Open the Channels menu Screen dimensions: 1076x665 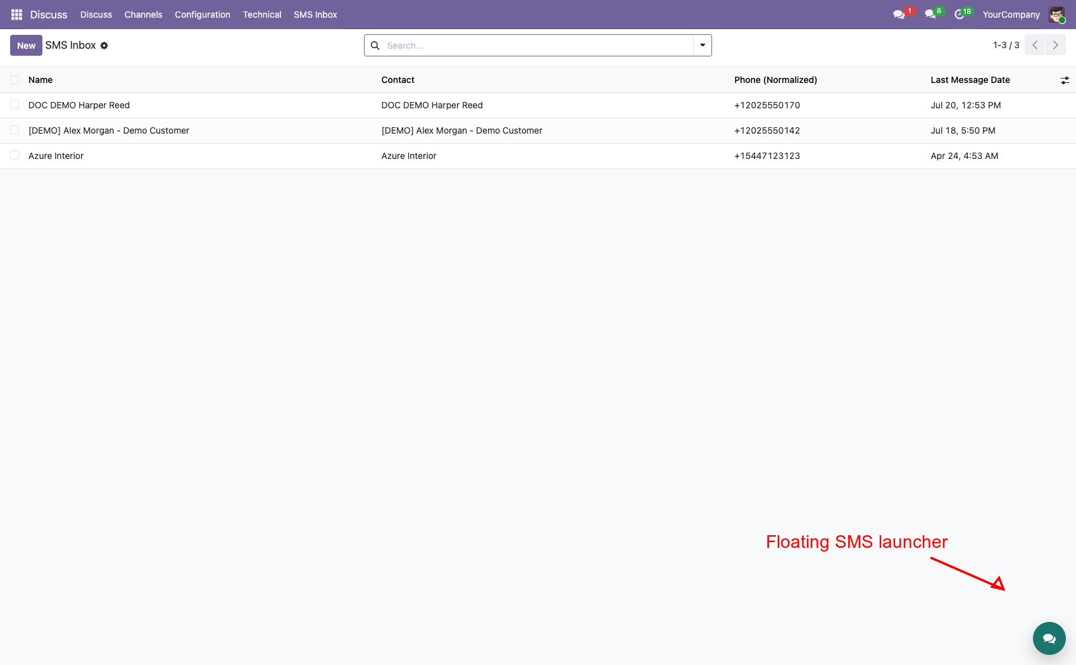(144, 15)
